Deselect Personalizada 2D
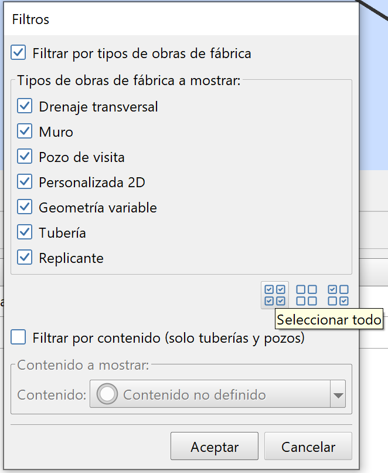388x473 pixels. [x=25, y=181]
